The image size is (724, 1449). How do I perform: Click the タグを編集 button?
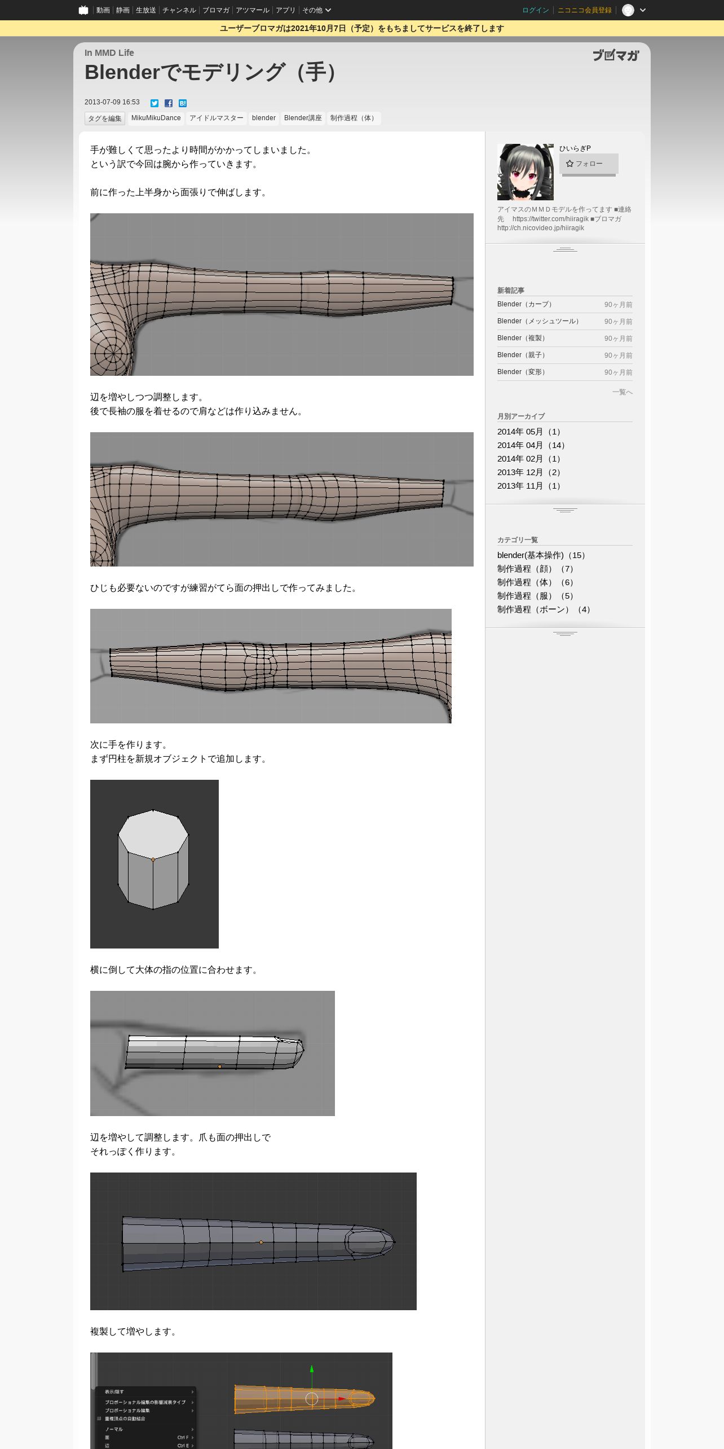pyautogui.click(x=105, y=118)
